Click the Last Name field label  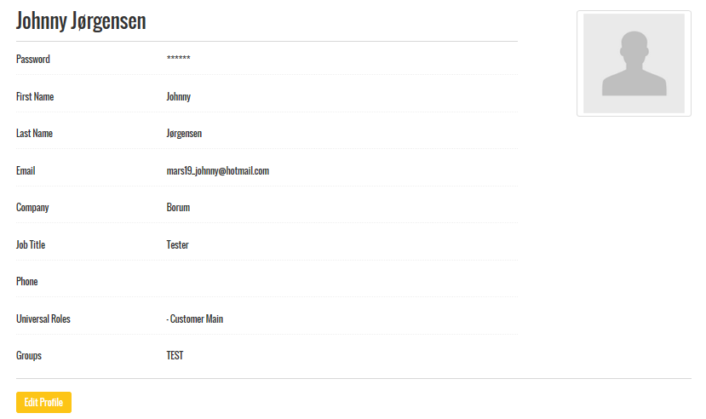click(34, 134)
